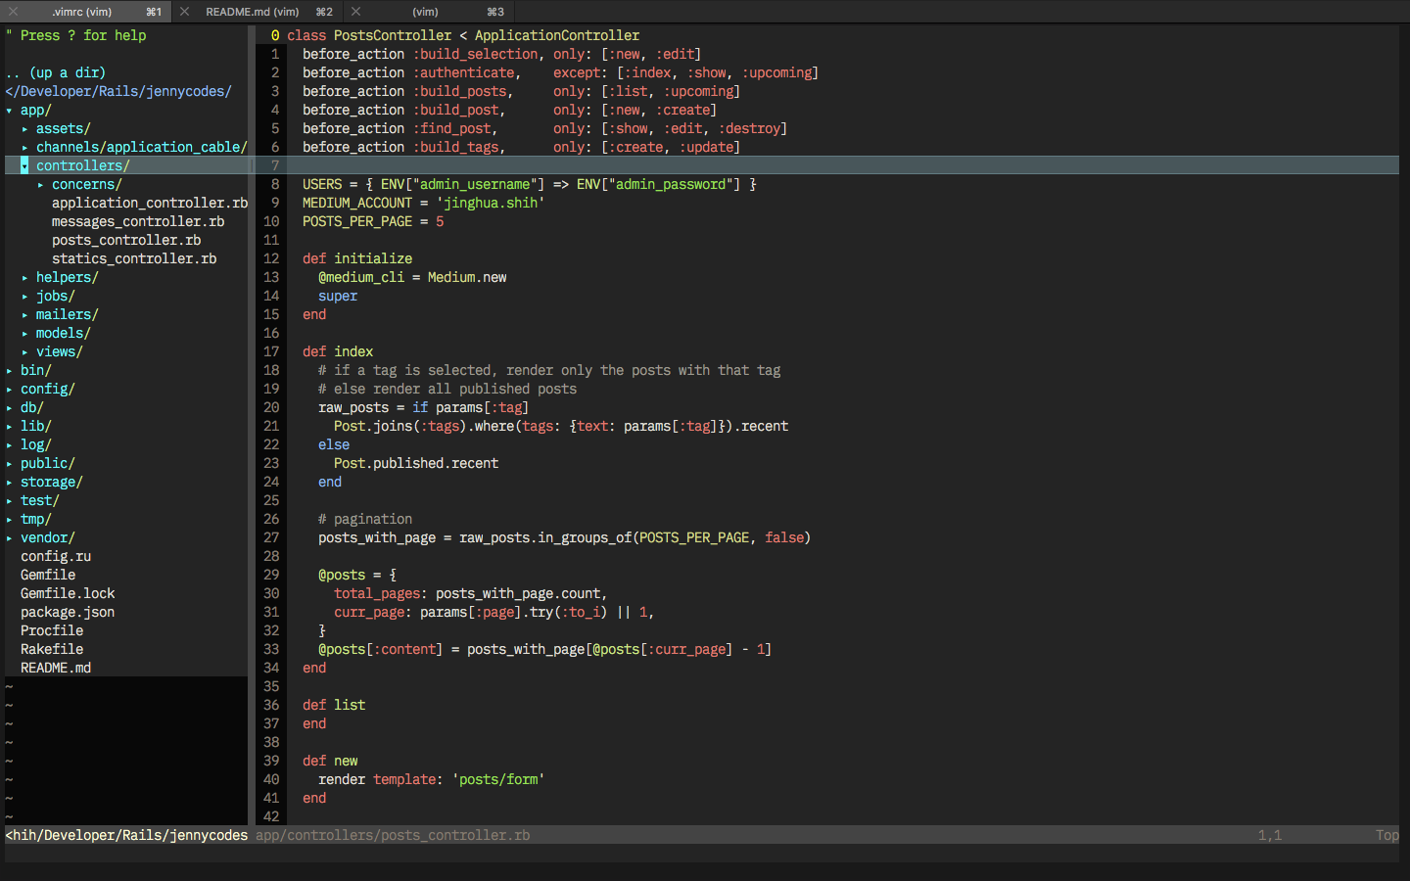Expand the mailers/ folder arrow
This screenshot has height=881, width=1410.
coord(24,315)
